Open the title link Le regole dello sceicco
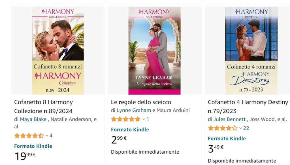Screen dimensions: 290x165 coord(141,102)
